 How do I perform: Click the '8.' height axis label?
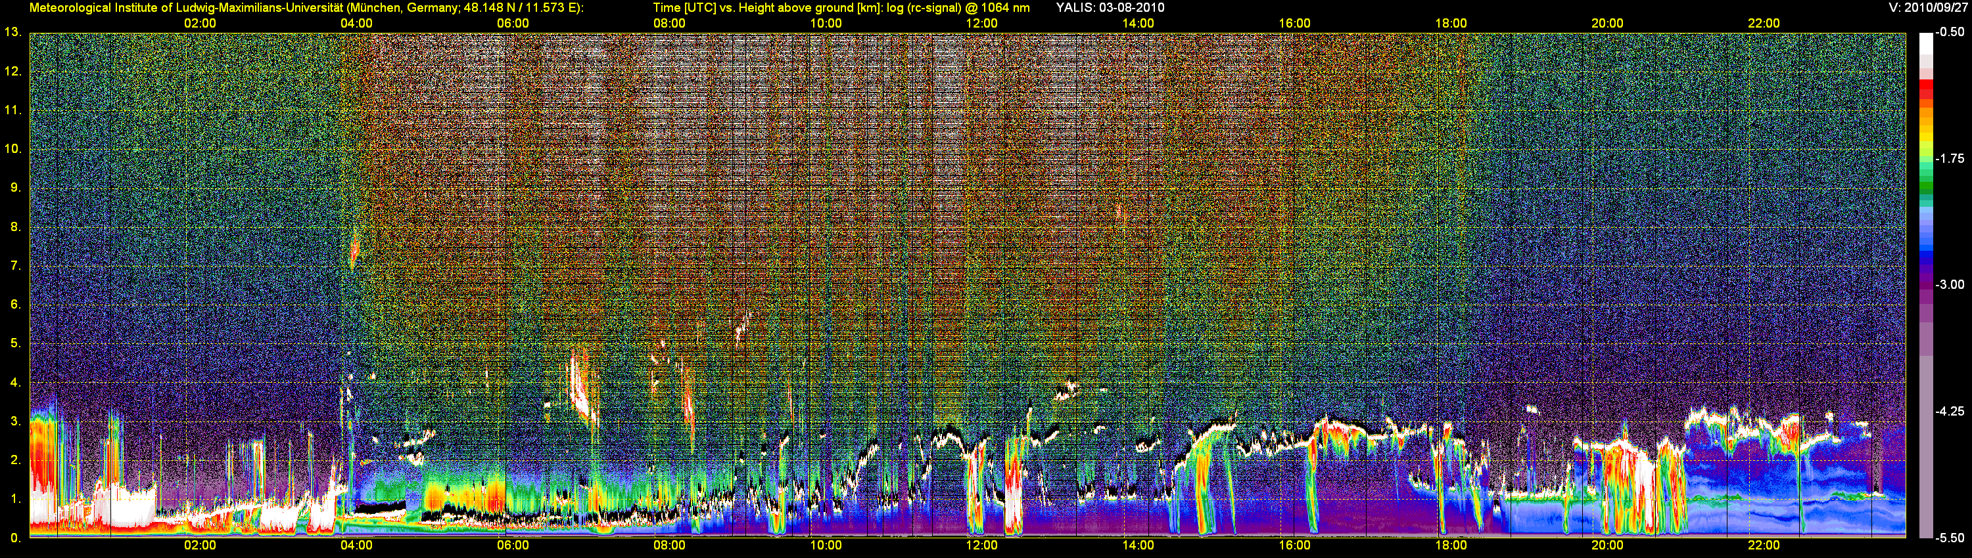(15, 227)
